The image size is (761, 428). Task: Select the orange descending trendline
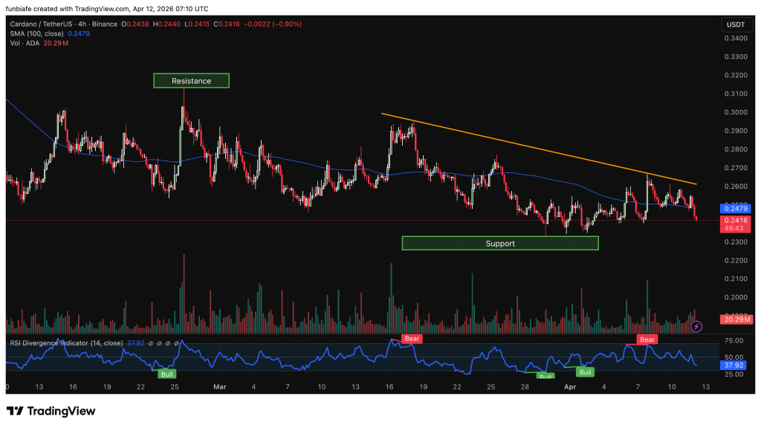pyautogui.click(x=548, y=149)
